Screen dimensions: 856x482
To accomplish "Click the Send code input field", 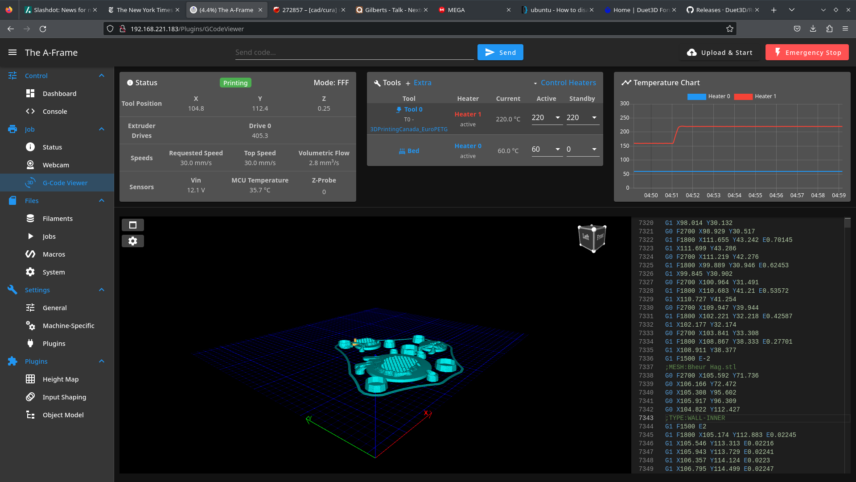I will (354, 52).
